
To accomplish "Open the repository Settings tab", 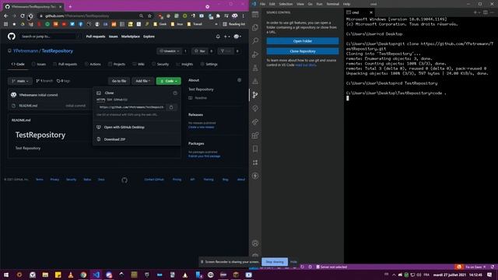I will (209, 64).
